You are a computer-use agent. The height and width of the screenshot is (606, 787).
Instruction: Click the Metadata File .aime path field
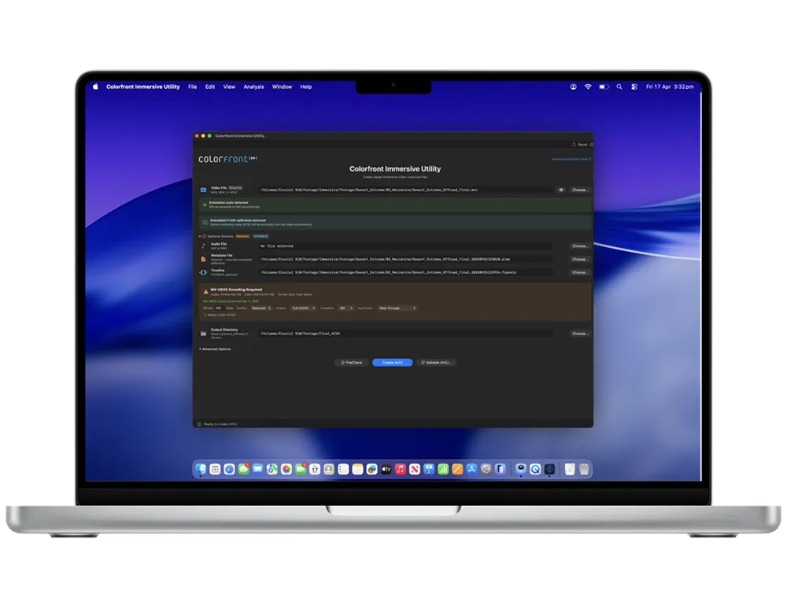click(405, 259)
